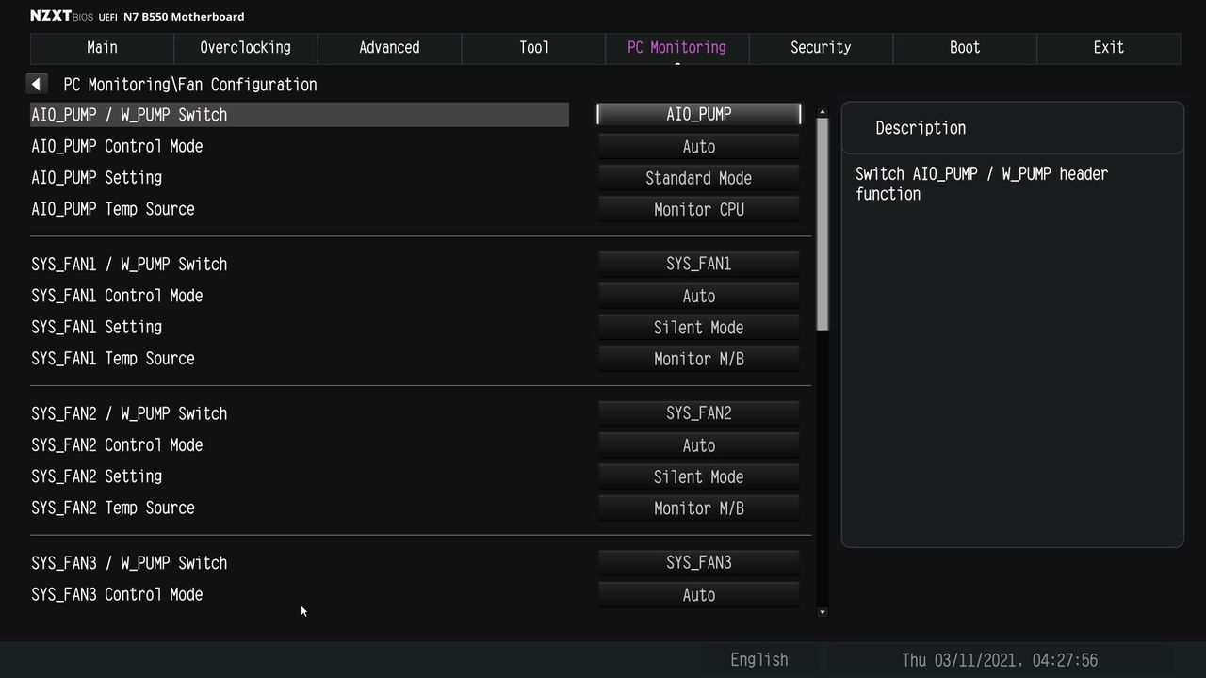
Task: Select the SYS_FAN1 Setting label
Action: tap(96, 327)
